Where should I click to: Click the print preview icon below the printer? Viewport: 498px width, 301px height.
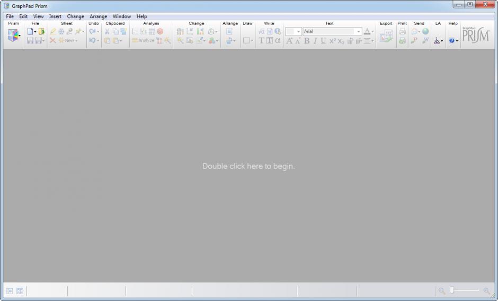click(x=403, y=40)
